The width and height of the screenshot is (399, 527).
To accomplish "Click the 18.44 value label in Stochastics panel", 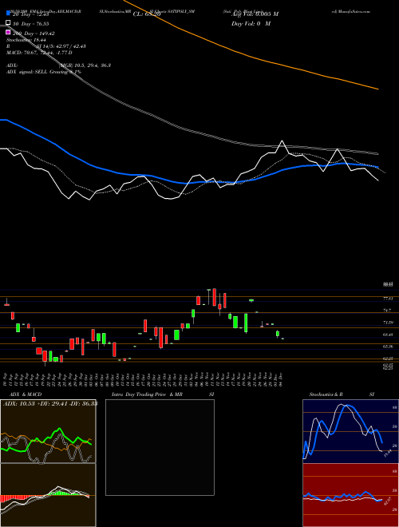I will tap(387, 453).
